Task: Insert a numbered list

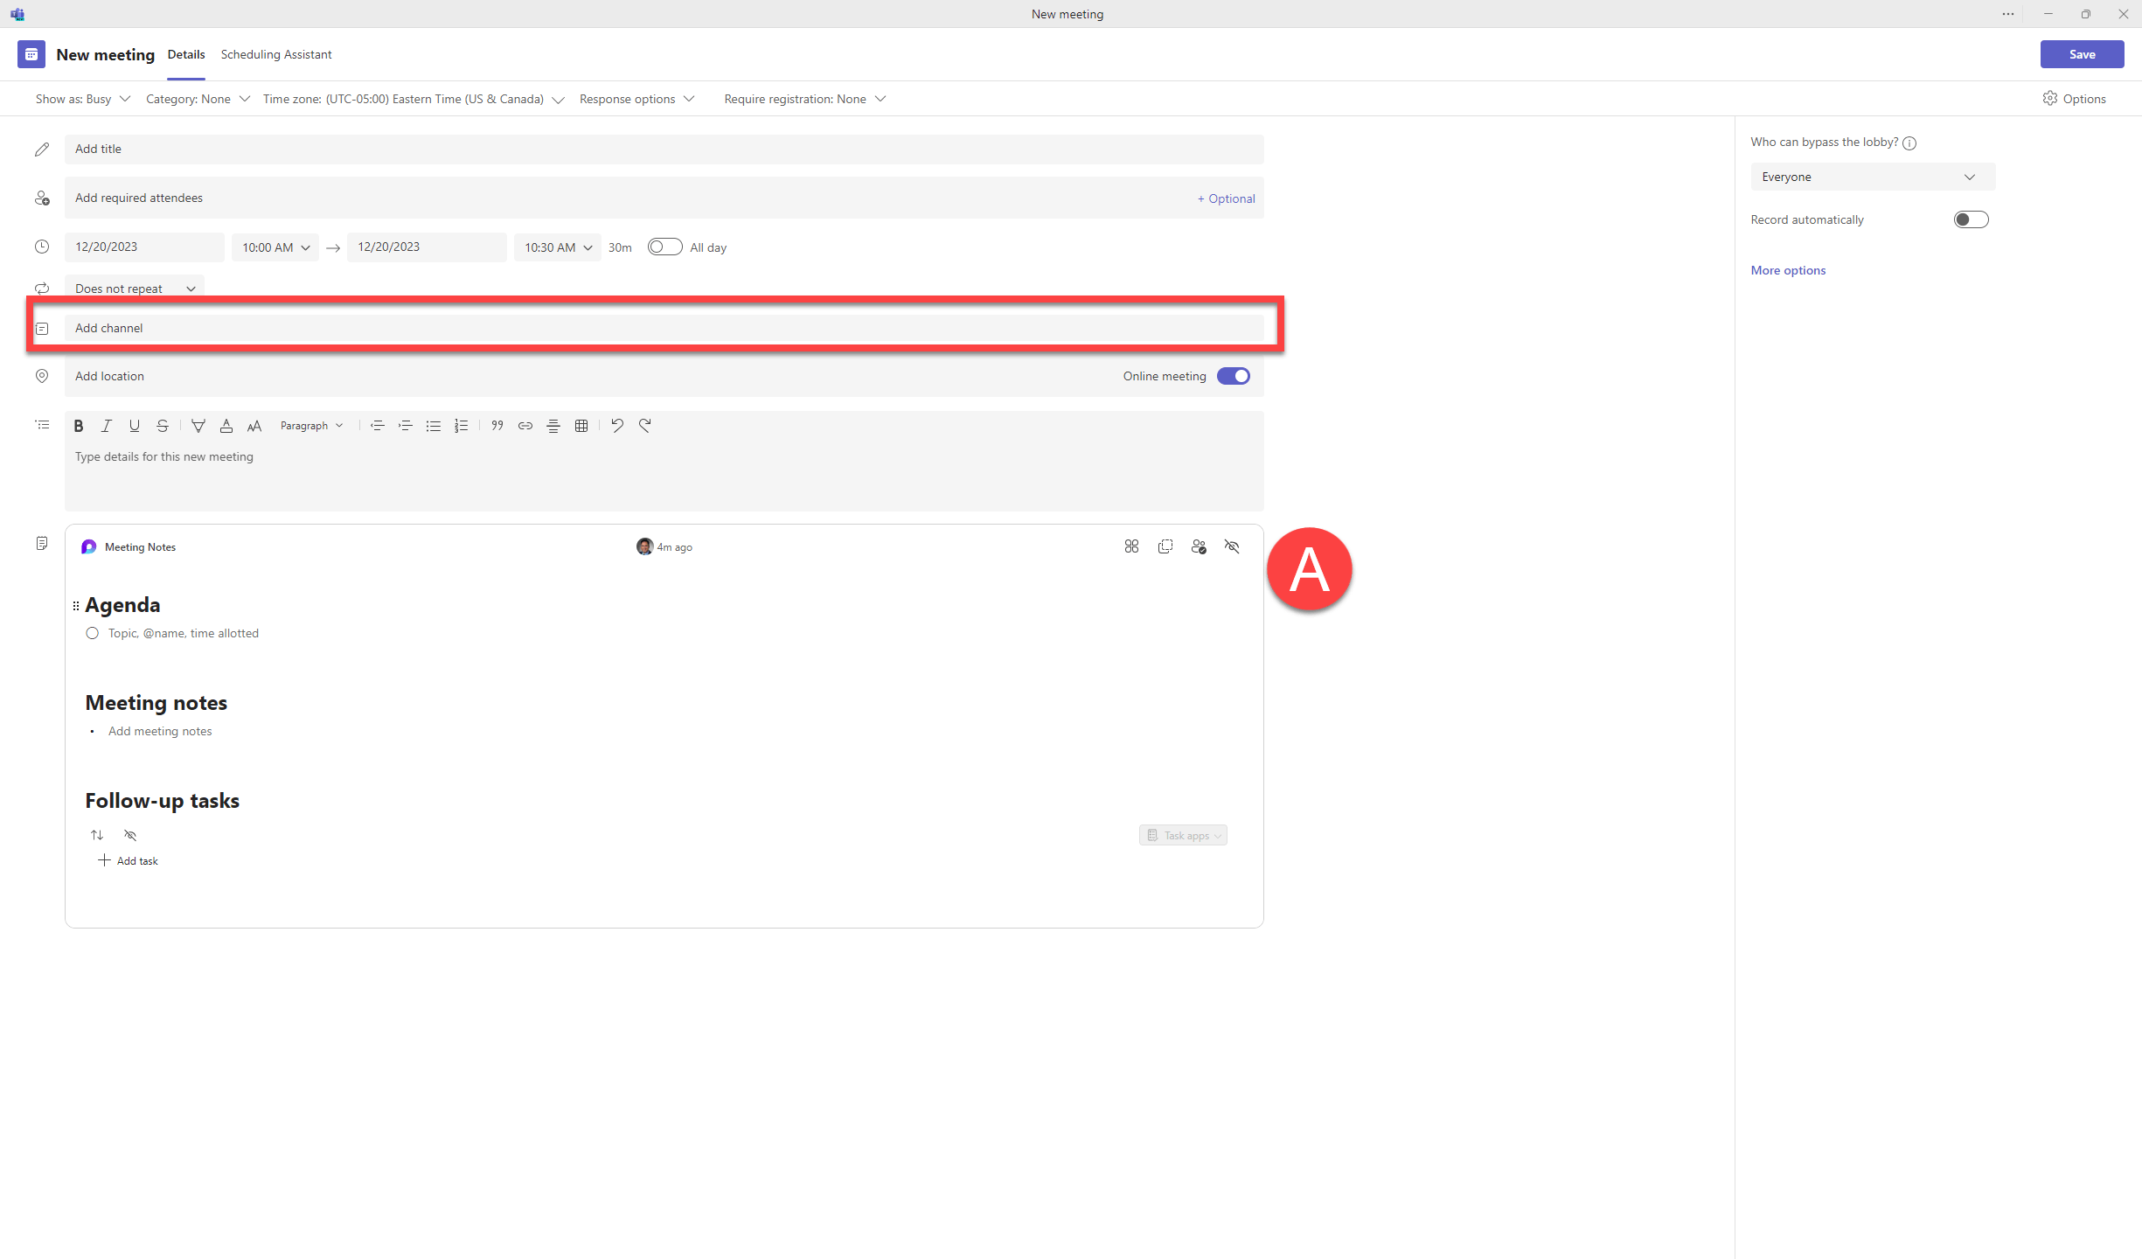Action: [x=461, y=426]
